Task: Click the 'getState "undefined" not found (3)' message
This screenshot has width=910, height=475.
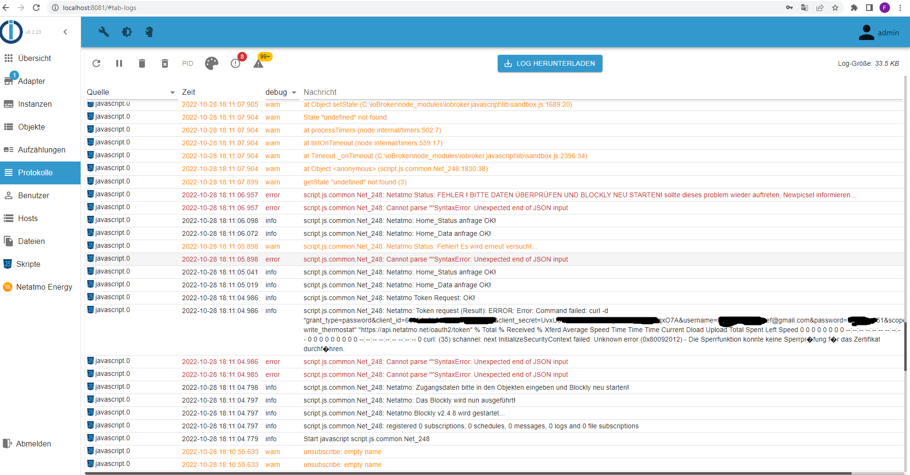Action: click(355, 182)
